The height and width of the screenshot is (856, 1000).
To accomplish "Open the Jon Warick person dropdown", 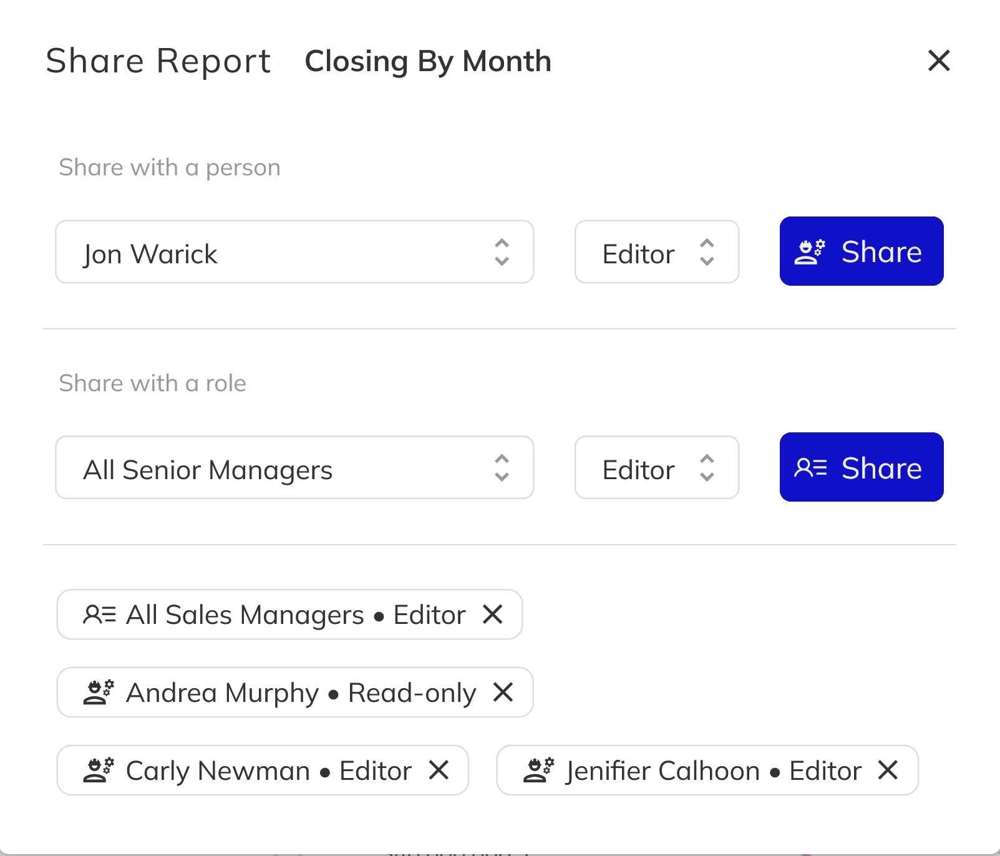I will 294,252.
